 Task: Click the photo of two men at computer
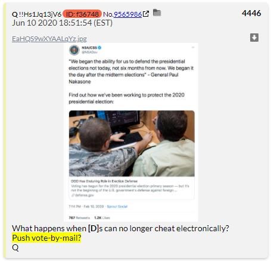click(x=132, y=144)
